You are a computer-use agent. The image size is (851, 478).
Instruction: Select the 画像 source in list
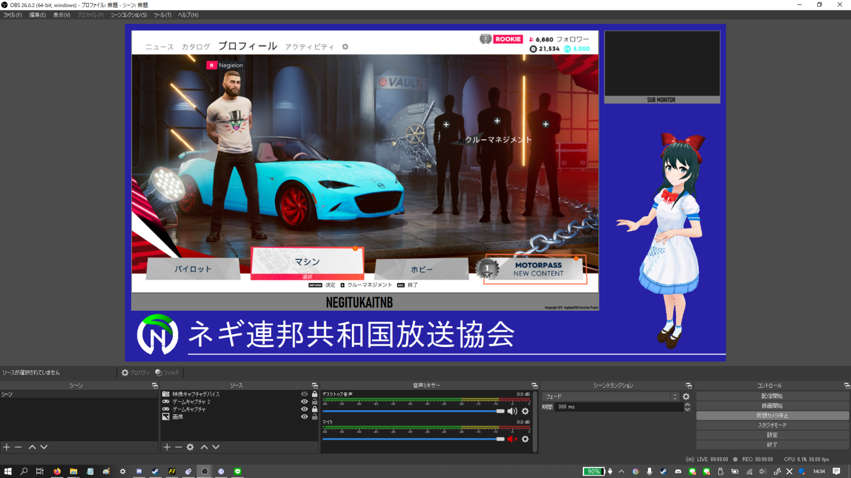point(178,417)
